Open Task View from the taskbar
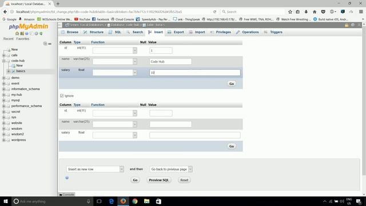The width and height of the screenshot is (366, 206). 99,201
